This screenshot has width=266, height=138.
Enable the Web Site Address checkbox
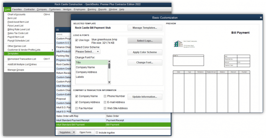pos(105,108)
